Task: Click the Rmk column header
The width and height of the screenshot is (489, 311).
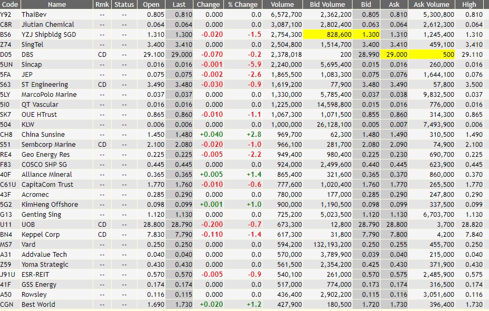Action: click(x=102, y=4)
